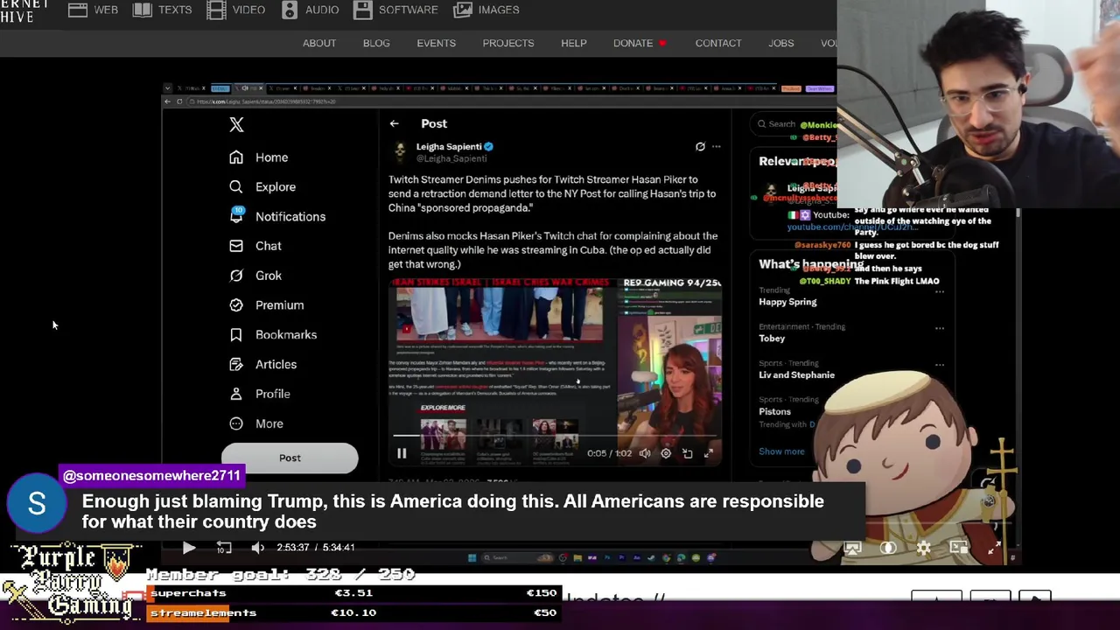The image size is (1120, 630).
Task: Select the Pistons trending topic
Action: pos(774,412)
